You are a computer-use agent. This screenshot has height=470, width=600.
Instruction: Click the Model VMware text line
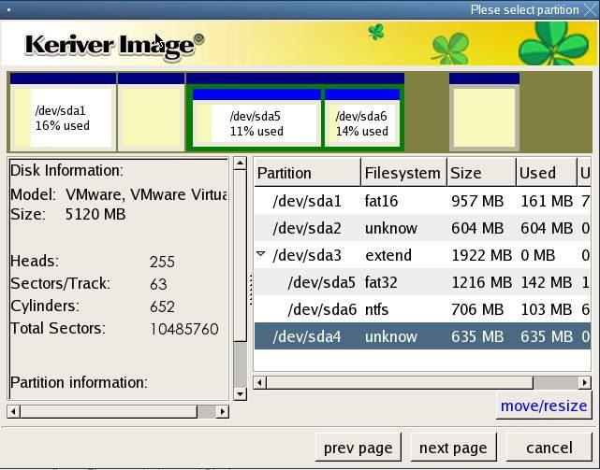(x=119, y=194)
